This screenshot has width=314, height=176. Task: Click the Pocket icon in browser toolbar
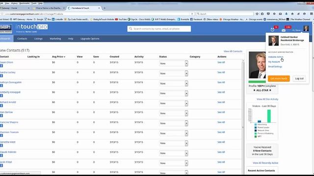pos(268,14)
